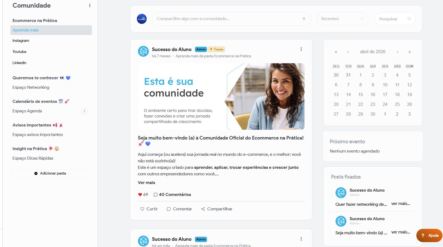
Task: Go to next month in calendar
Action: click(398, 52)
